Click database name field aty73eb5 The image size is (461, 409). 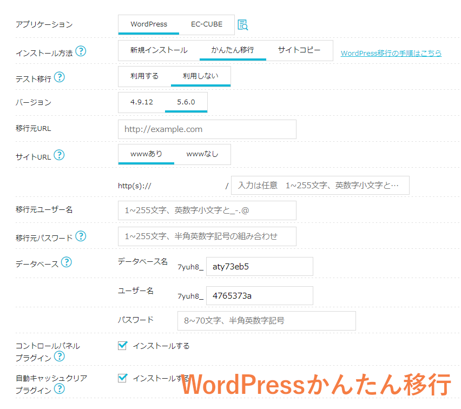click(260, 266)
